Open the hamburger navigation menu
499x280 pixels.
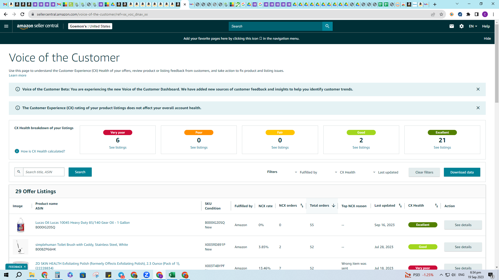pos(6,26)
